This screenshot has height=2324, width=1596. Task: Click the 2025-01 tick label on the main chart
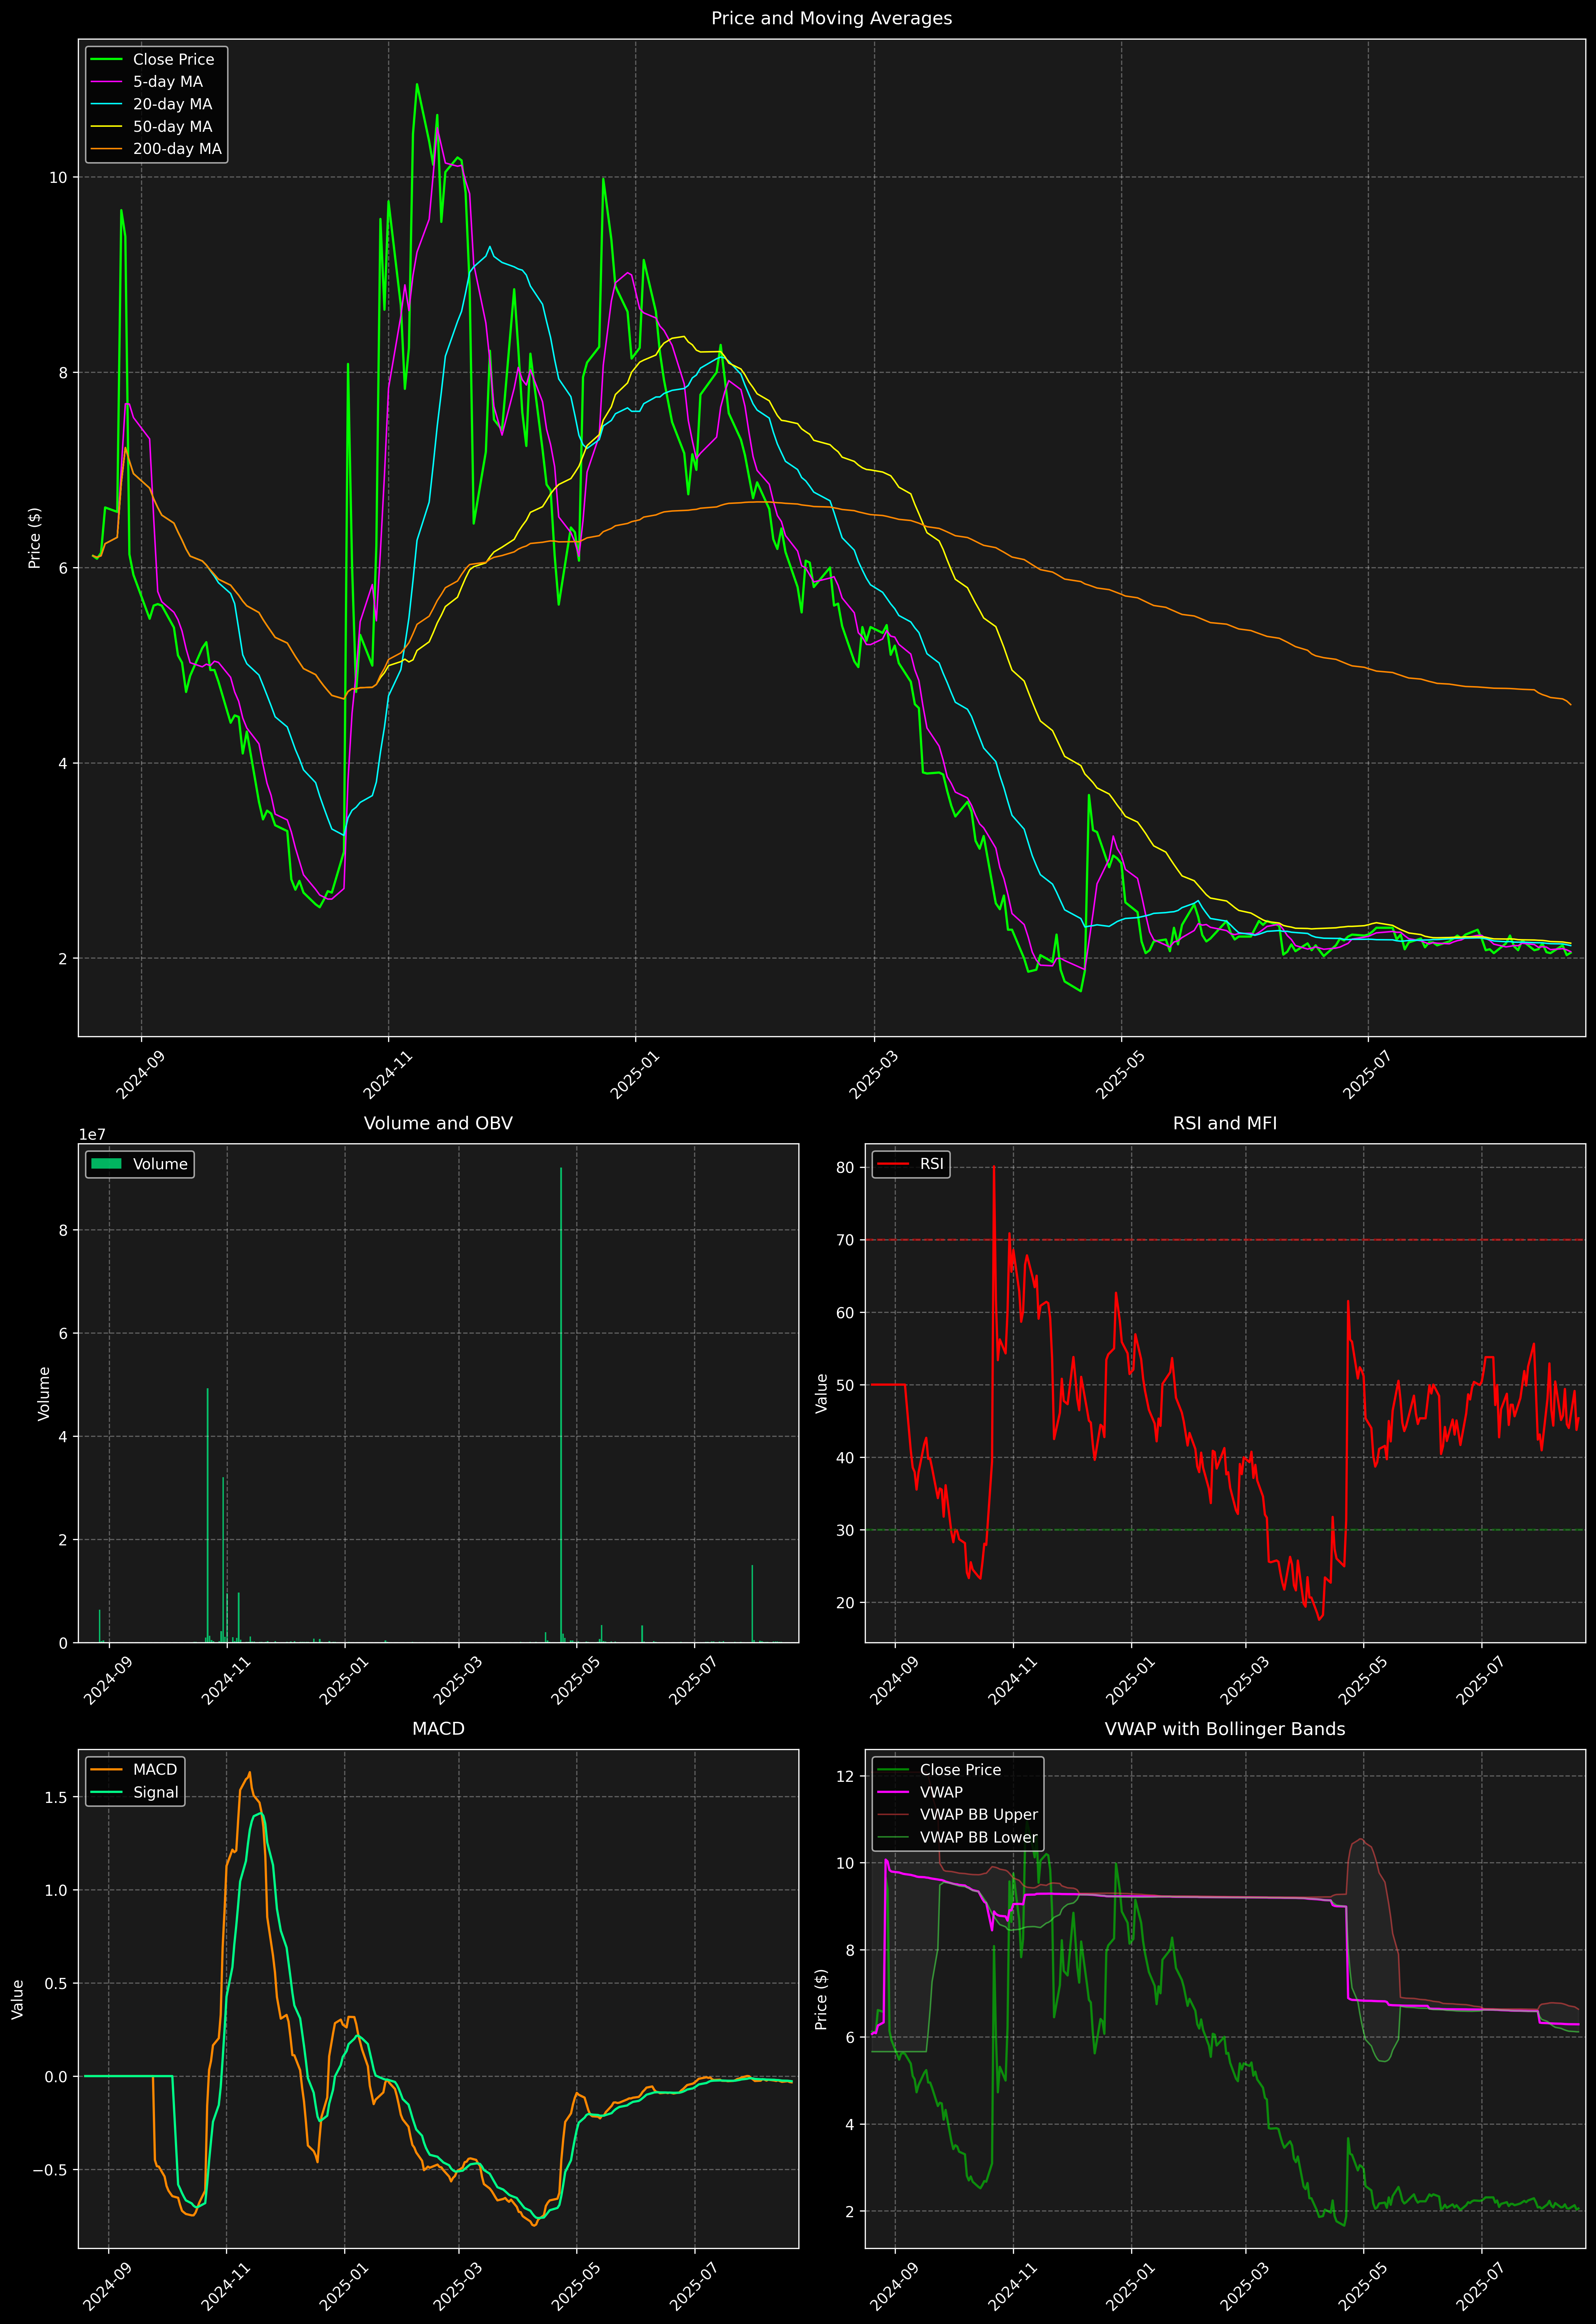click(634, 1076)
